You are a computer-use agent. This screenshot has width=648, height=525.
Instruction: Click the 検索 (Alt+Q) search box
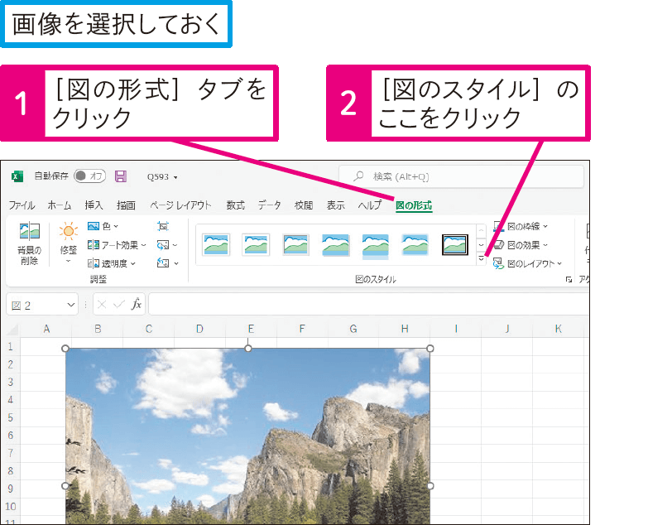(x=461, y=176)
